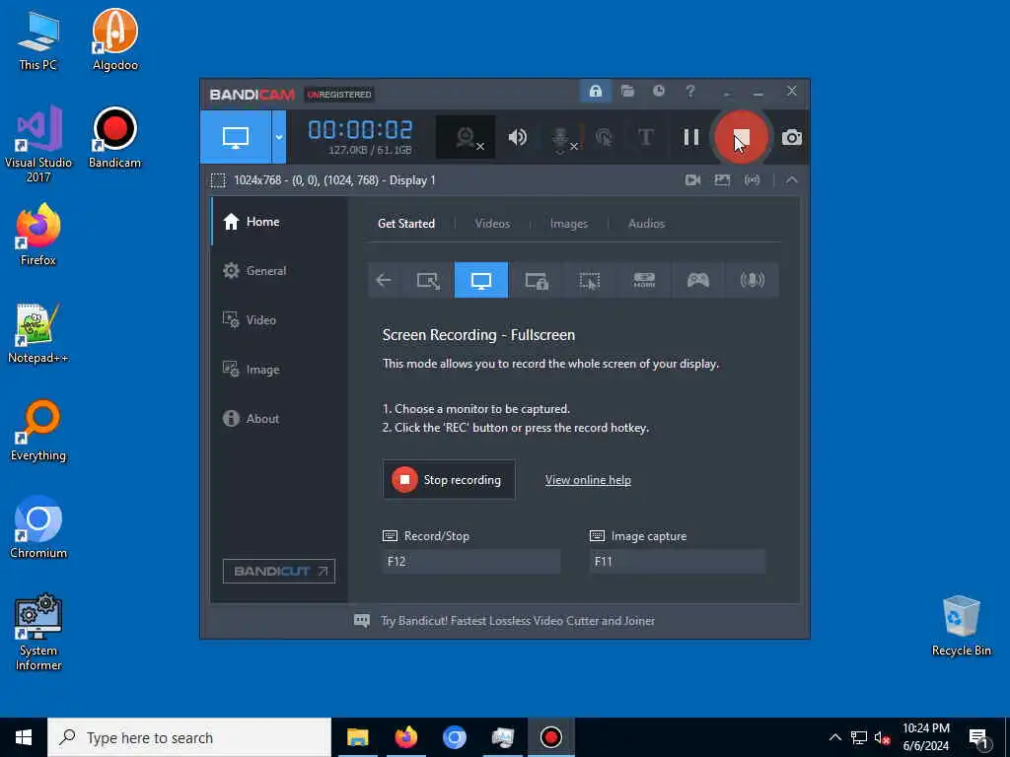Select HDMI device recording mode icon
The width and height of the screenshot is (1010, 757).
644,280
